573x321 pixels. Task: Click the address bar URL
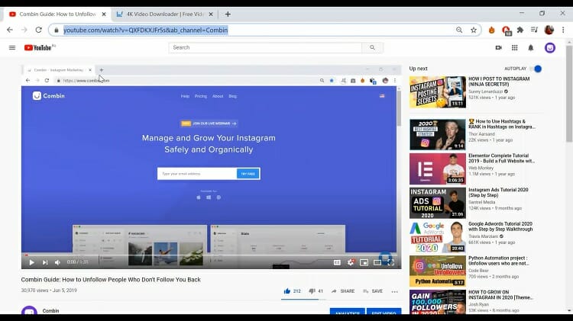pyautogui.click(x=145, y=30)
